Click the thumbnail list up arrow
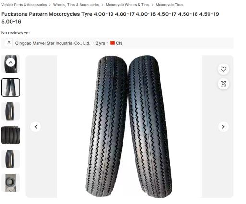Viewport: 246px width, 204px height. coord(11,62)
